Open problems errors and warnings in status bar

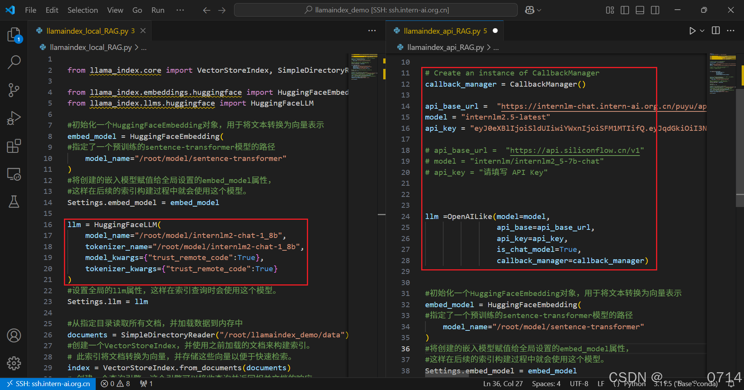click(x=115, y=384)
